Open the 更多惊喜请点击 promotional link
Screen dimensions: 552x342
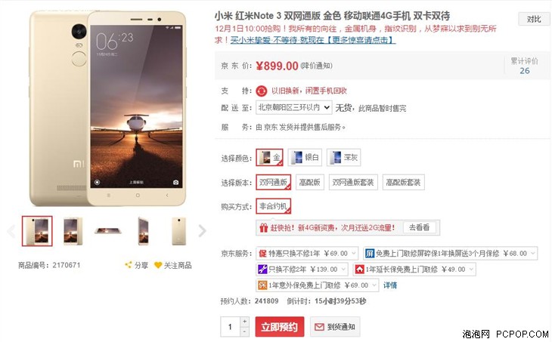[360, 40]
